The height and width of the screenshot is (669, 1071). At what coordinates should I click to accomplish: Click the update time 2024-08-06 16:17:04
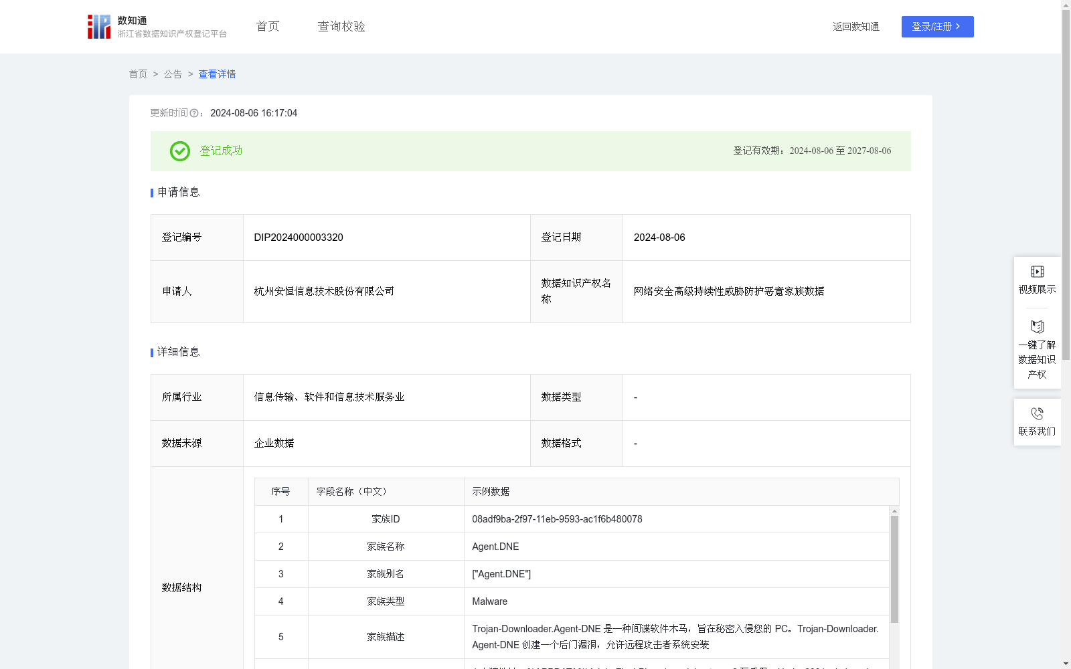[254, 113]
